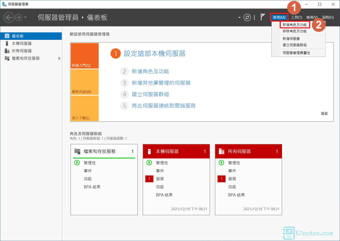Image resolution: width=340 pixels, height=241 pixels.
Task: Open the 工具(T) menu
Action: [x=296, y=18]
